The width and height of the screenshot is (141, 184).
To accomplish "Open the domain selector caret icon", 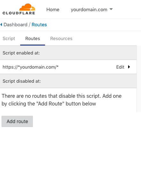I will [x=111, y=9].
